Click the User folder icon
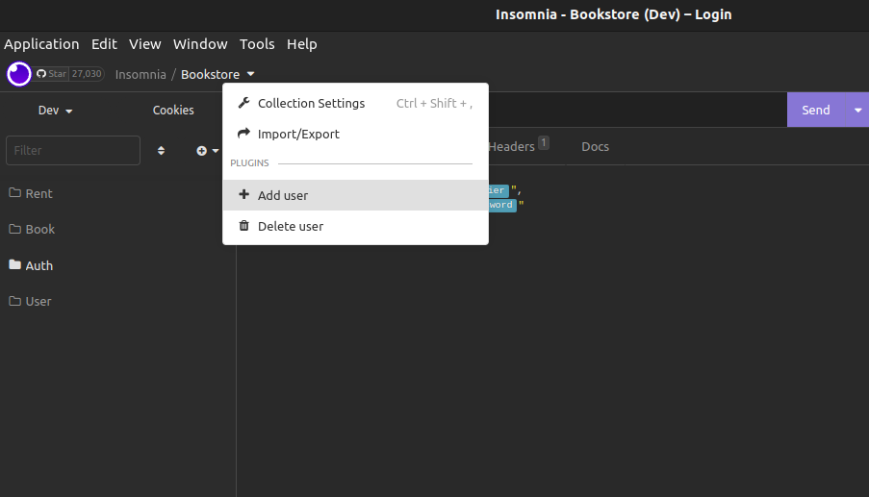Image resolution: width=869 pixels, height=497 pixels. 15,301
